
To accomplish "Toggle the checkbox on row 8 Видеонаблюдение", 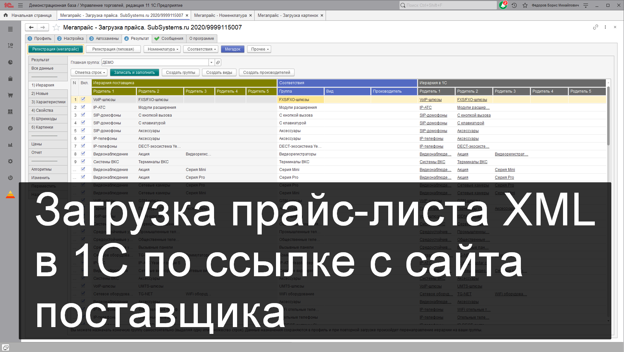I will (x=83, y=154).
